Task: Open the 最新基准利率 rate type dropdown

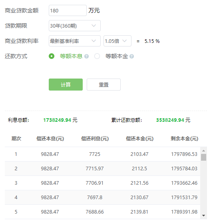Action: (75, 41)
